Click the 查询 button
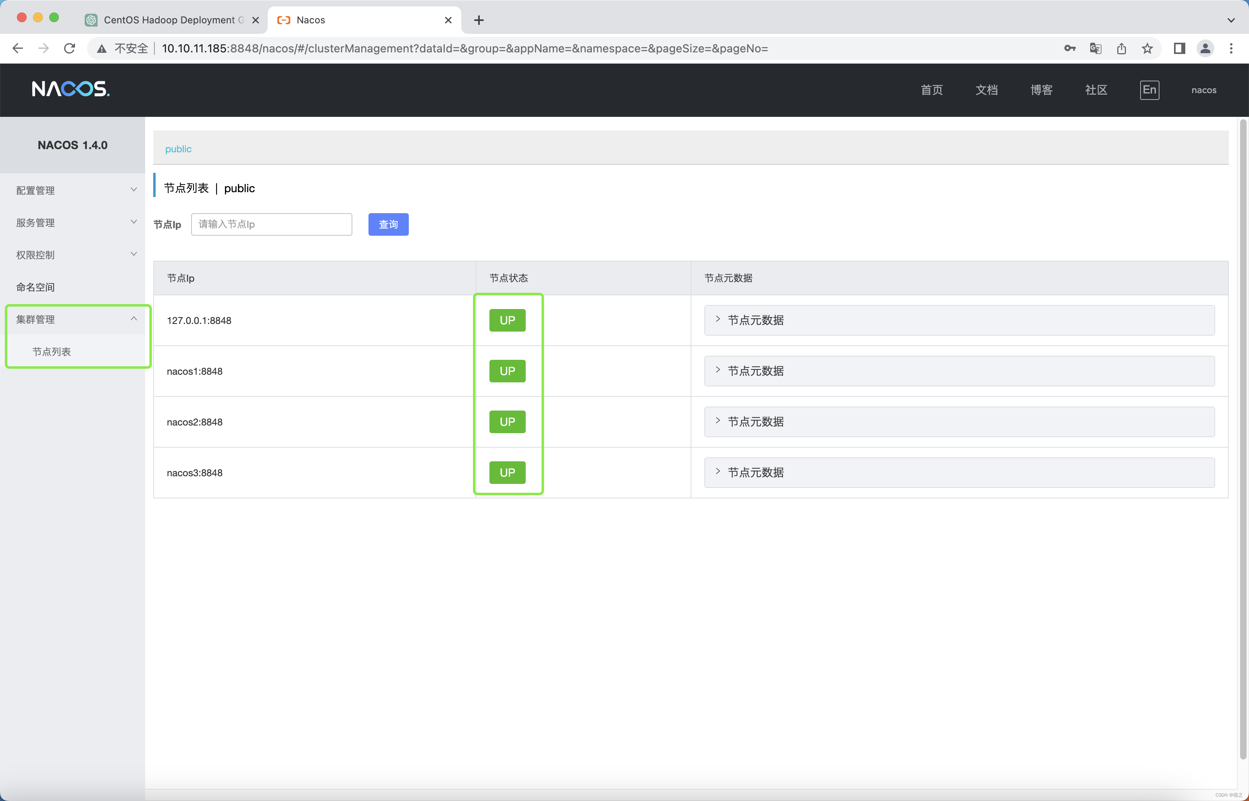Viewport: 1249px width, 801px height. [x=388, y=224]
